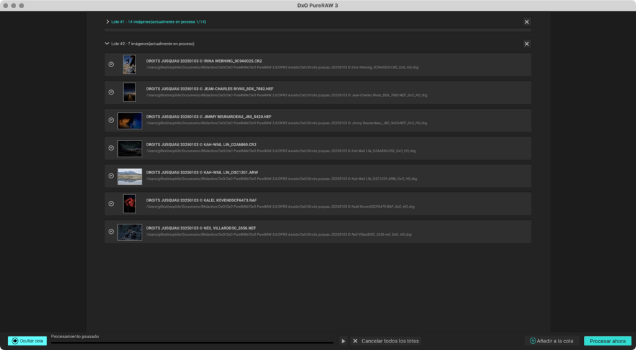Click output path ending D2A6860-CR2_DxO_HQ.dng
Screen dimensions: 636x350
[x=281, y=151]
